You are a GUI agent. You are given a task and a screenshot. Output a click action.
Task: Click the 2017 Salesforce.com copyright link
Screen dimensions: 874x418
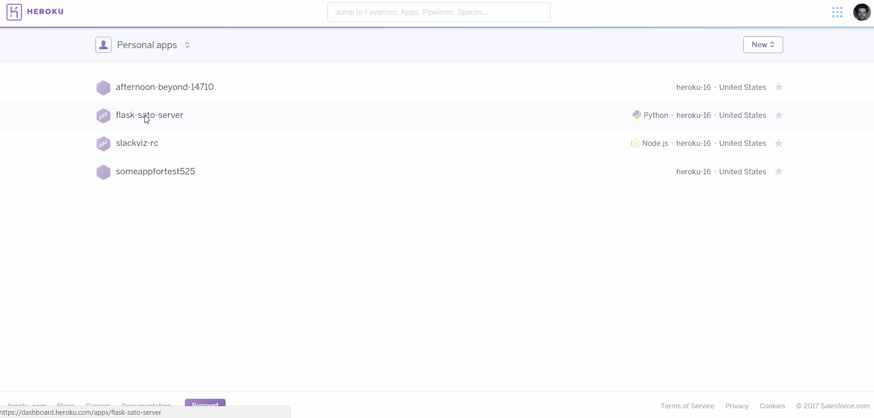pos(833,406)
